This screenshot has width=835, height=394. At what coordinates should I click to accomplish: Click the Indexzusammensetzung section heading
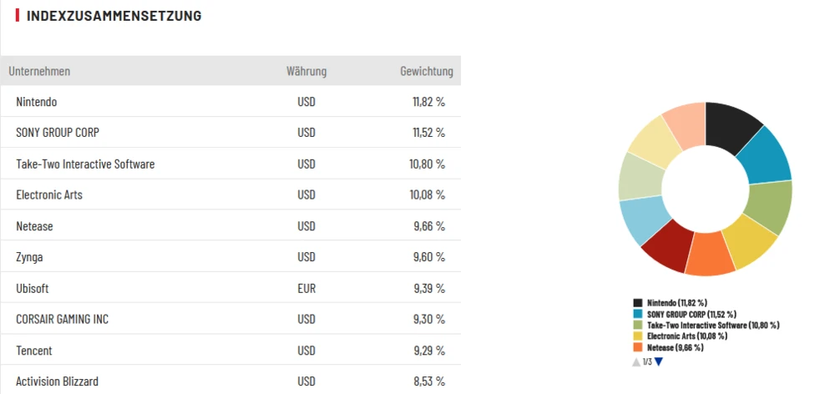[x=114, y=16]
